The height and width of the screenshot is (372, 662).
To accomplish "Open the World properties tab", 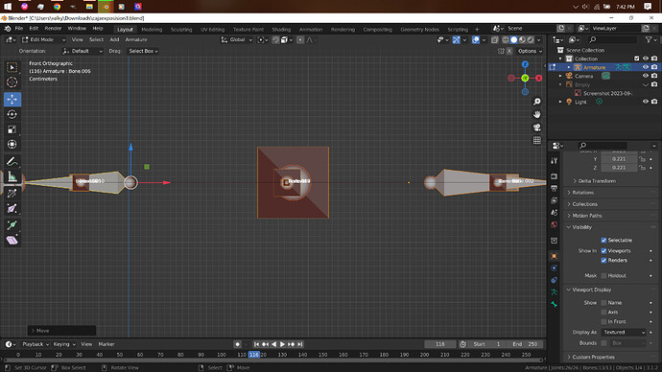I will click(x=555, y=224).
